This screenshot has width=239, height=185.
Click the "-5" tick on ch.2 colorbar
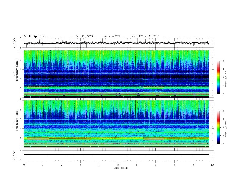222,127
